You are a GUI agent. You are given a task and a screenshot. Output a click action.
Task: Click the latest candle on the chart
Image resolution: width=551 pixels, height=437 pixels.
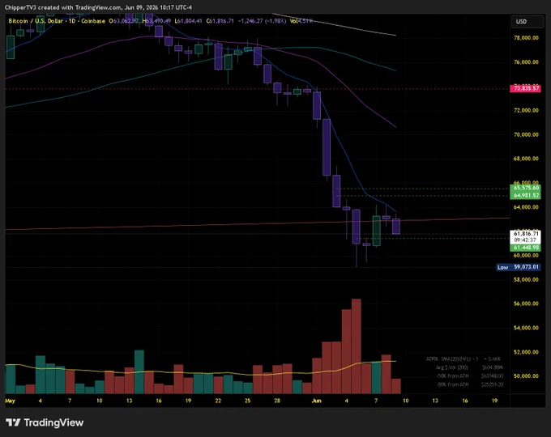coord(396,226)
